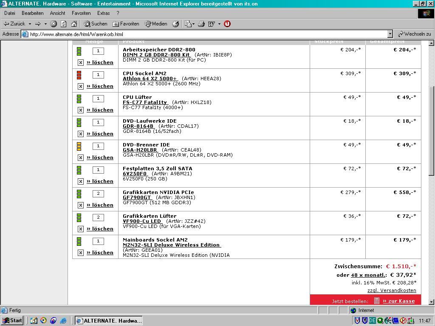Screen dimensions: 435x326
Task: Click the X delete box for GF7900GT
Action: [x=80, y=205]
